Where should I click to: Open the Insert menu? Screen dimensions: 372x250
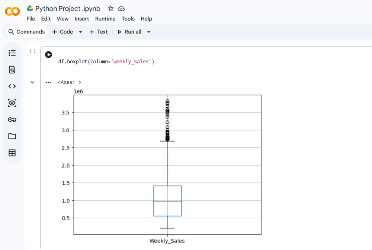click(x=81, y=19)
